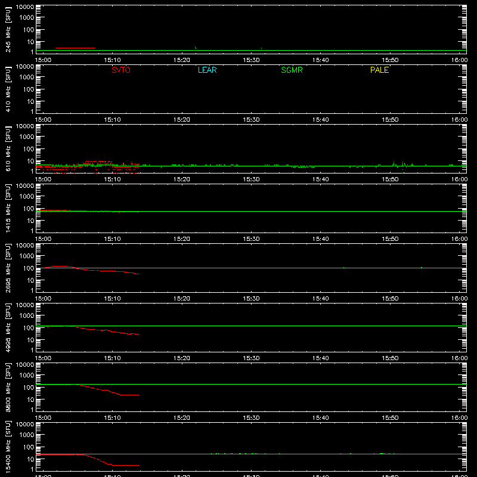Image resolution: width=477 pixels, height=477 pixels.
Task: Click the 1000 tick label of the 410 MHz panel
Action: click(27, 78)
